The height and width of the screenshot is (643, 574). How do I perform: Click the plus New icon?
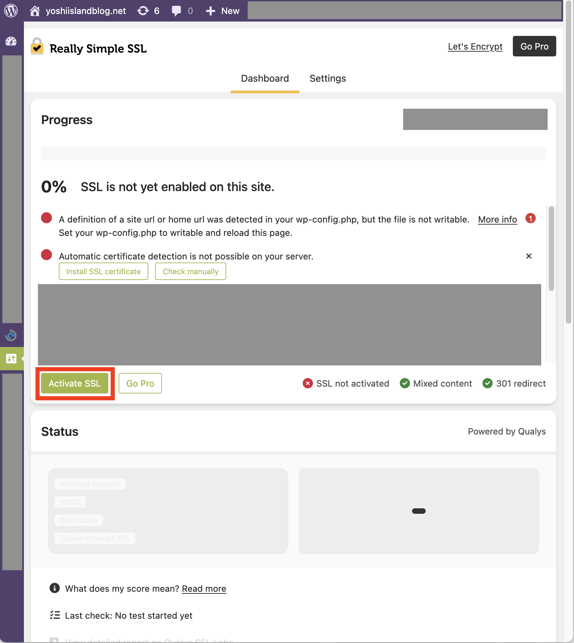point(210,11)
